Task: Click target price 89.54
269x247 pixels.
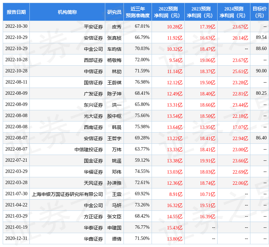Action: (261, 38)
